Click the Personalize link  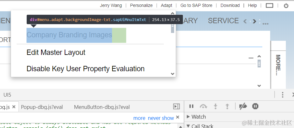click(142, 5)
